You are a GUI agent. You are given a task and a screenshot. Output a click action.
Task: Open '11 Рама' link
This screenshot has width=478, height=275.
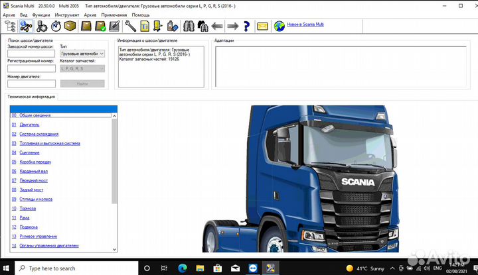pos(21,218)
